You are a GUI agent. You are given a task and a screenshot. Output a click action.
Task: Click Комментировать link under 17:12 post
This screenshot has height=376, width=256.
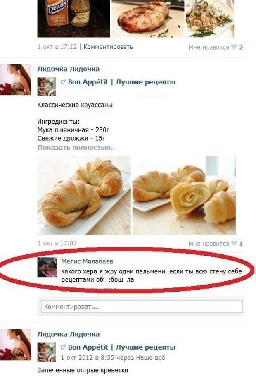pos(108,46)
